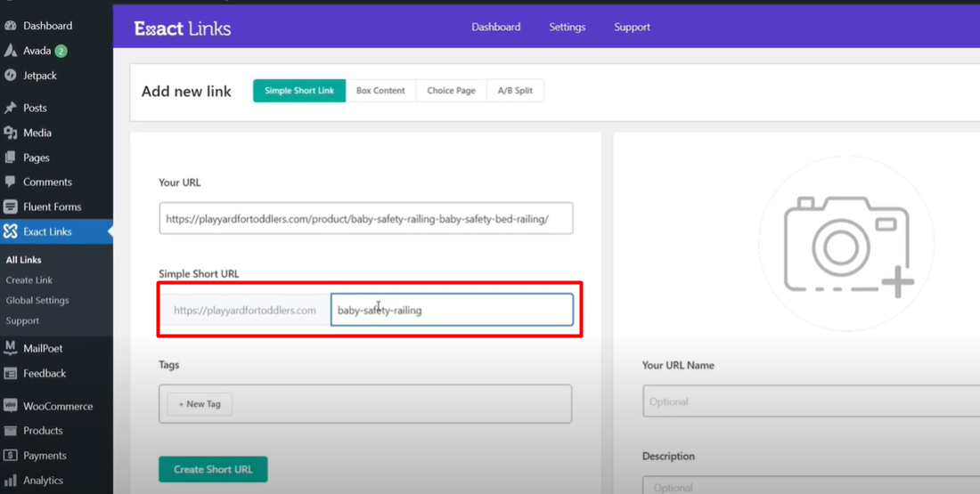Click the Dashboard gauge icon in sidebar
Screen dimensions: 980x494
(x=10, y=26)
